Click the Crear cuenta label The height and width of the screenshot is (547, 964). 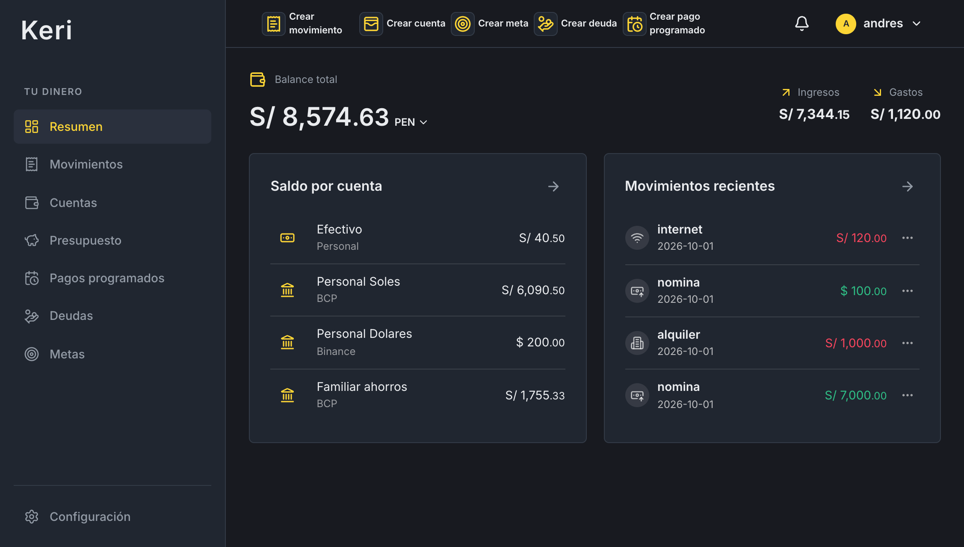[416, 24]
